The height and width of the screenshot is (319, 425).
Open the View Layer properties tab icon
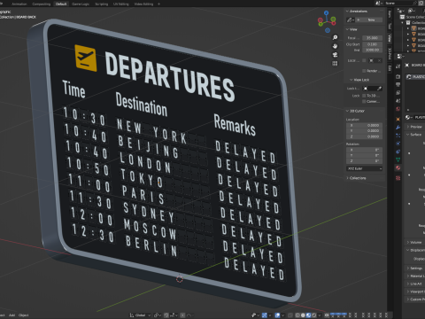click(x=398, y=92)
